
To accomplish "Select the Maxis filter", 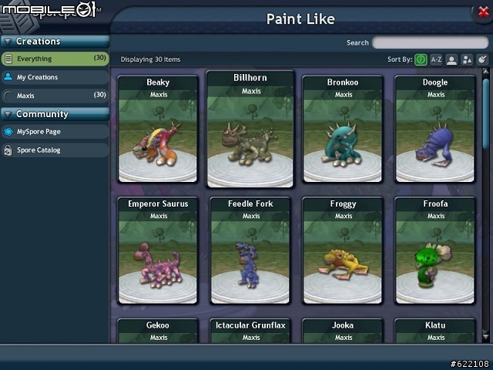I will [x=55, y=96].
